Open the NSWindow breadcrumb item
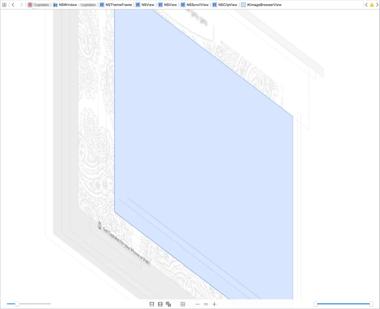 (x=74, y=5)
